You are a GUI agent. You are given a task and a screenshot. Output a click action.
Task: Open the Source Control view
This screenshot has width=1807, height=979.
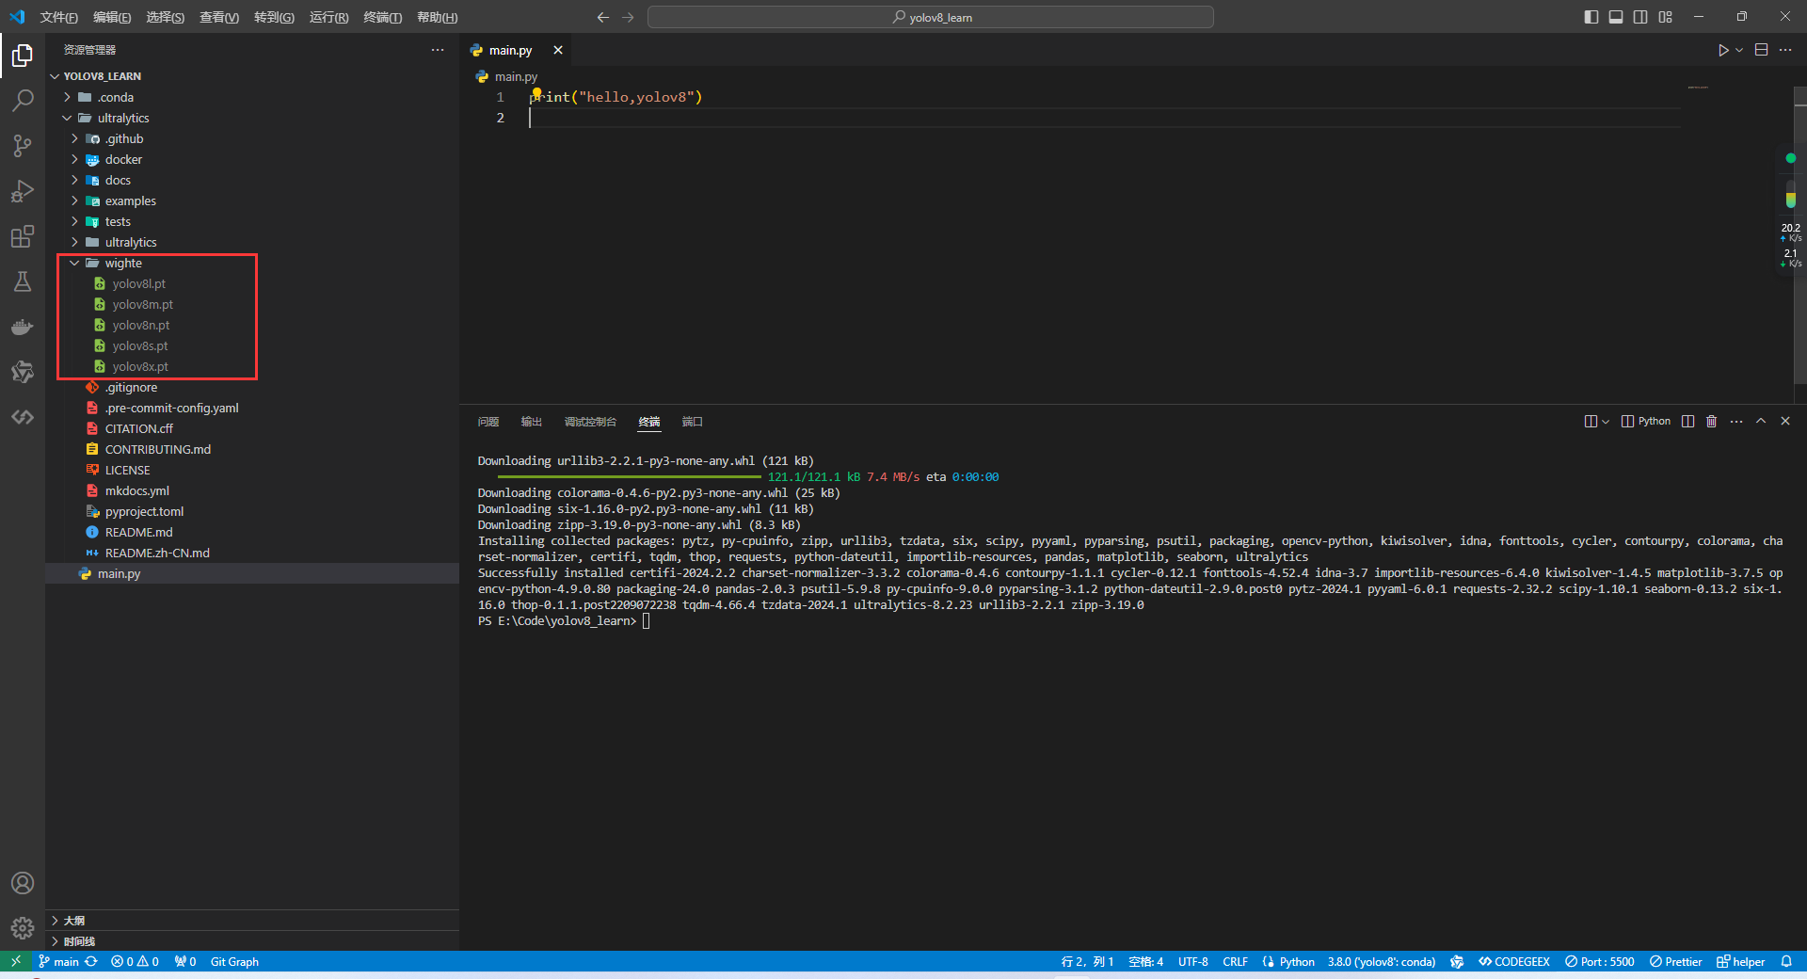pos(23,146)
